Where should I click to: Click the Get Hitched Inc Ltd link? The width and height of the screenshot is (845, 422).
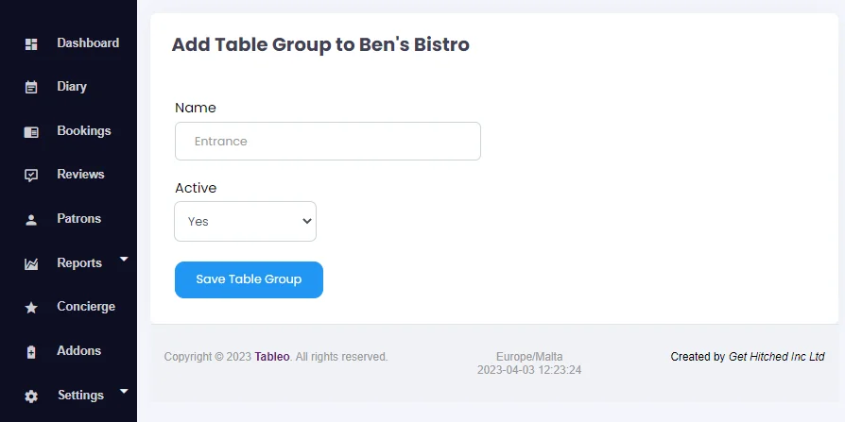[x=777, y=356]
